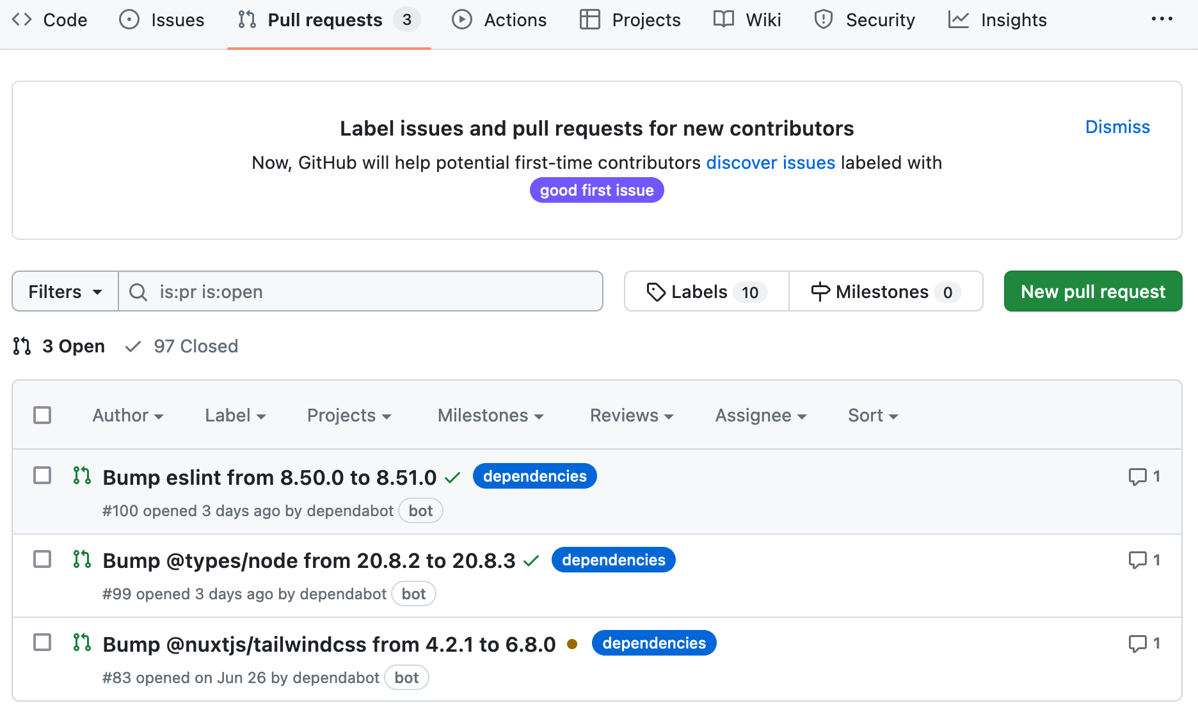
Task: Expand the Projects filter dropdown
Action: click(x=349, y=416)
